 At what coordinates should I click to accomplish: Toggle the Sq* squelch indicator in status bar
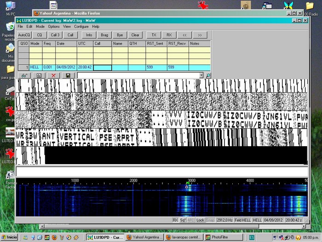tap(183, 220)
